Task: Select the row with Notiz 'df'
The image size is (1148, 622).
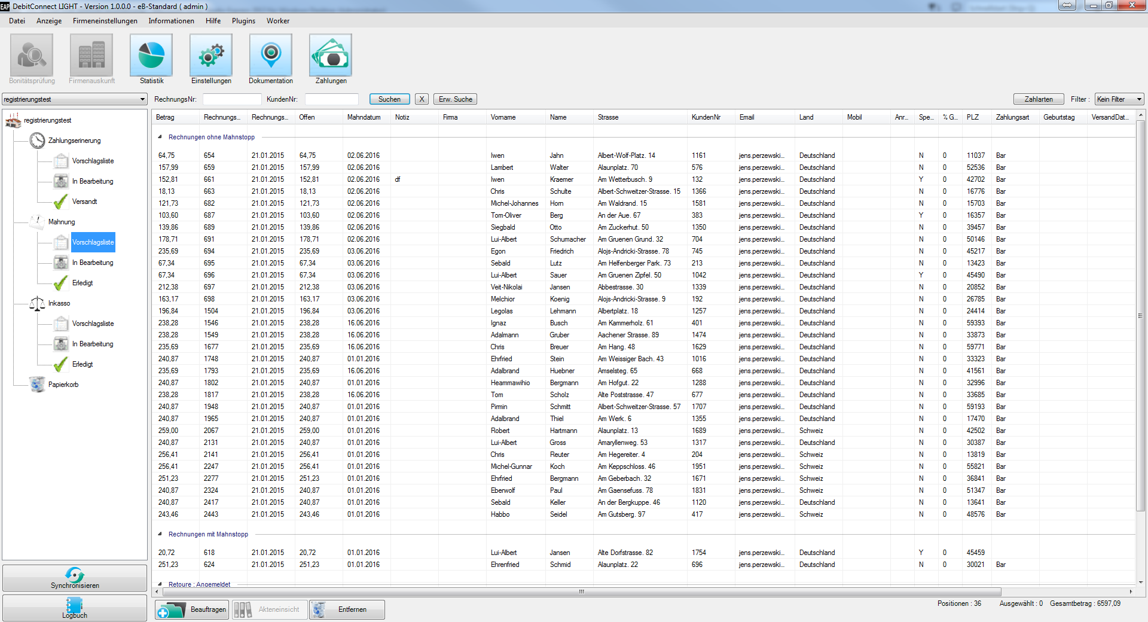Action: (644, 179)
